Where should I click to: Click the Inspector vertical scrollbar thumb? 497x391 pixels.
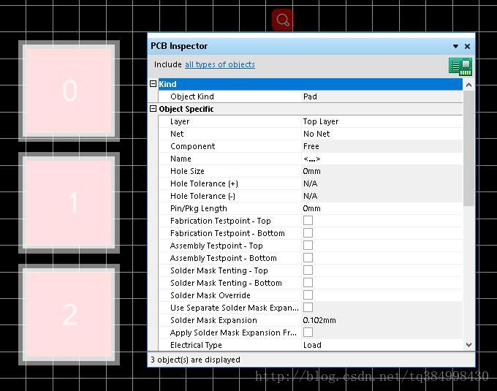click(468, 148)
